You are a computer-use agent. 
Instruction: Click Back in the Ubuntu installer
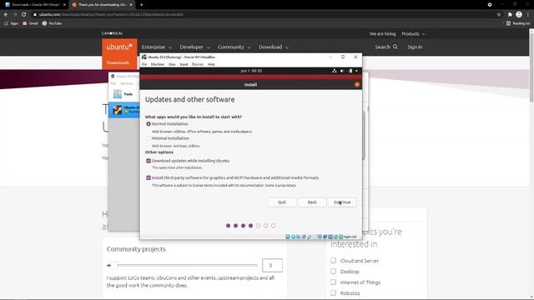tap(312, 202)
